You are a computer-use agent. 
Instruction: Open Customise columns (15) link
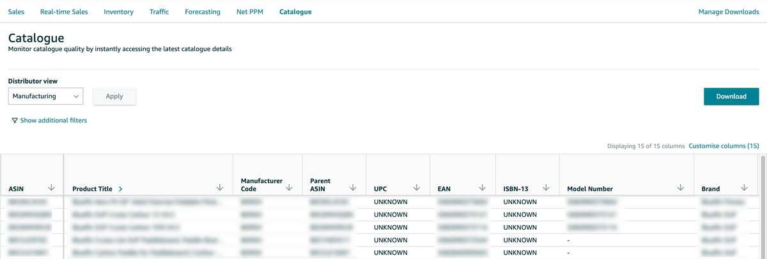point(724,146)
